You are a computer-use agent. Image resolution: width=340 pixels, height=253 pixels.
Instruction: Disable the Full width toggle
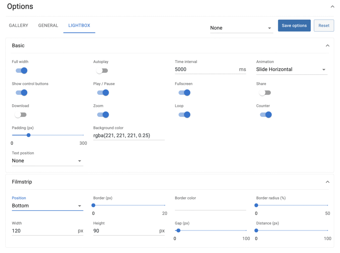click(x=22, y=71)
